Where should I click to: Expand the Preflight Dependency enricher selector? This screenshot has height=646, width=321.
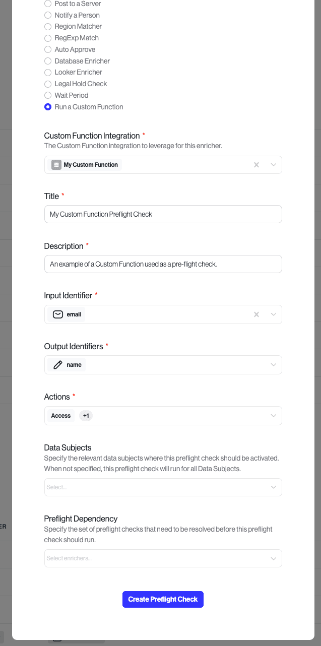273,558
